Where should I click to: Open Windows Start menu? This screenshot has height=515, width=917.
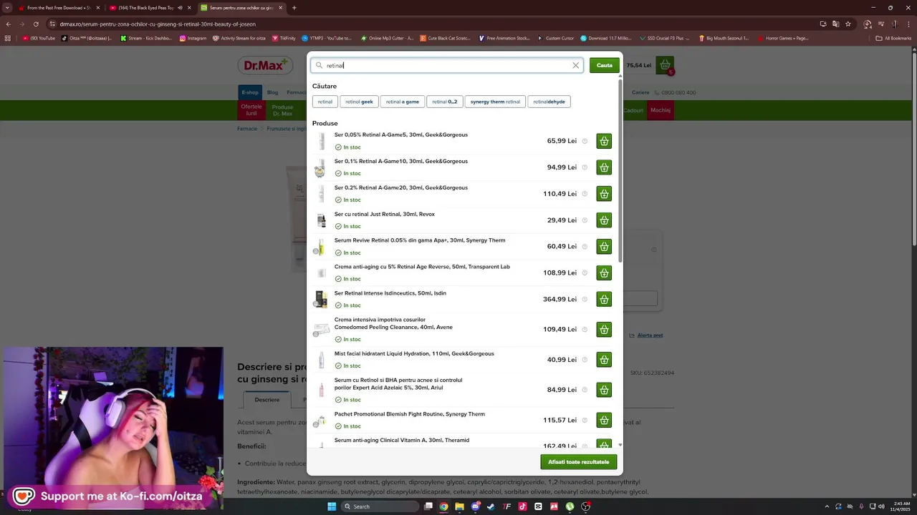332,506
